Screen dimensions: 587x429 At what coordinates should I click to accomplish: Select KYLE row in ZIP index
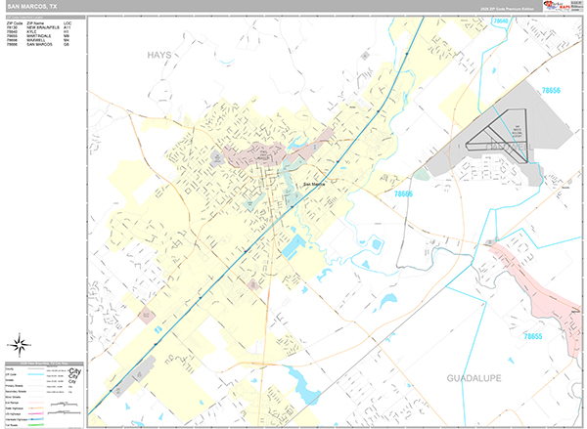pyautogui.click(x=39, y=31)
